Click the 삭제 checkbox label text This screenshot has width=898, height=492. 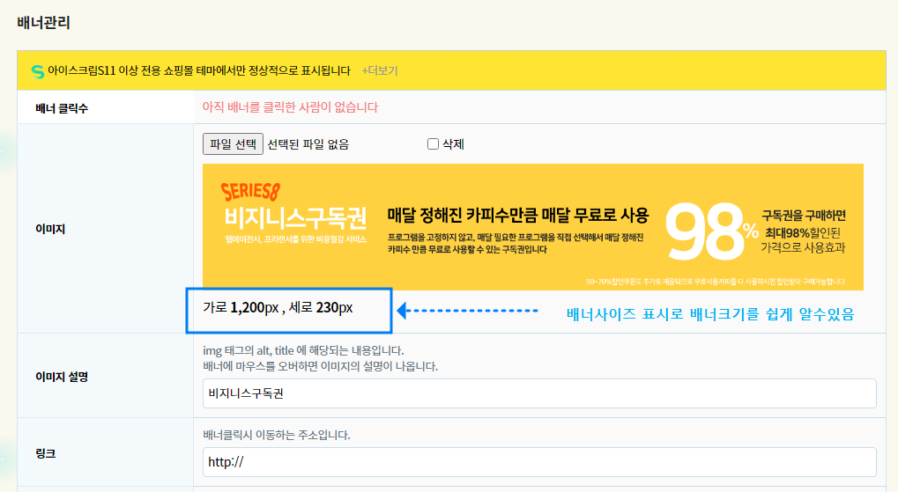[453, 144]
